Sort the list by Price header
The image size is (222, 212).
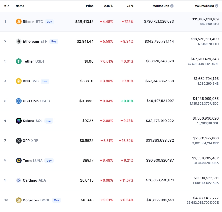(x=89, y=6)
